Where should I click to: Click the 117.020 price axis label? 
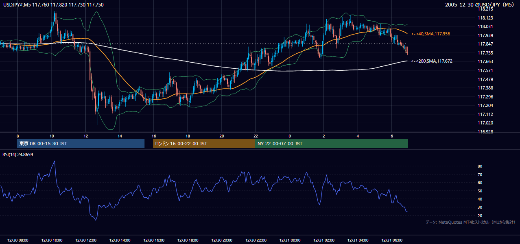pyautogui.click(x=485, y=123)
